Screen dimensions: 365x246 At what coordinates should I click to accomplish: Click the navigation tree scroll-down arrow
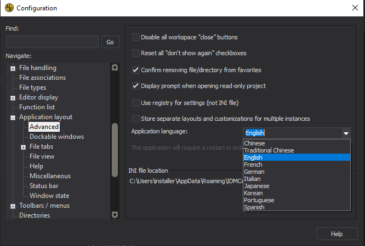pos(115,214)
